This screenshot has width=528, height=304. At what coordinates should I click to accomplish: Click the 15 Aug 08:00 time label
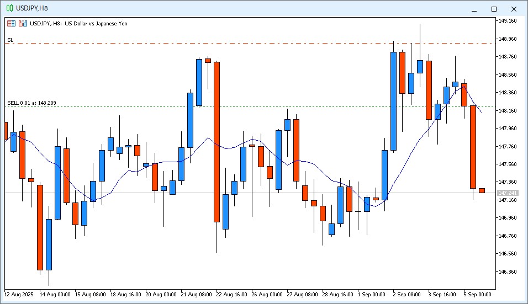point(90,295)
